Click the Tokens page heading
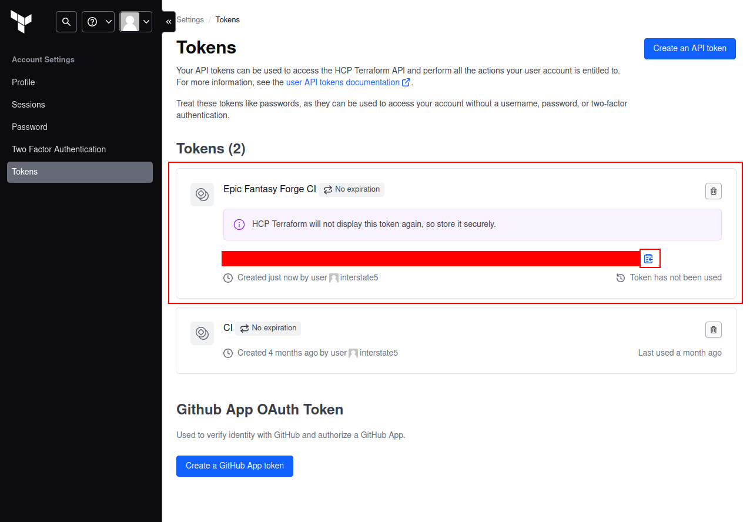Viewport: 750px width, 522px height. point(206,48)
